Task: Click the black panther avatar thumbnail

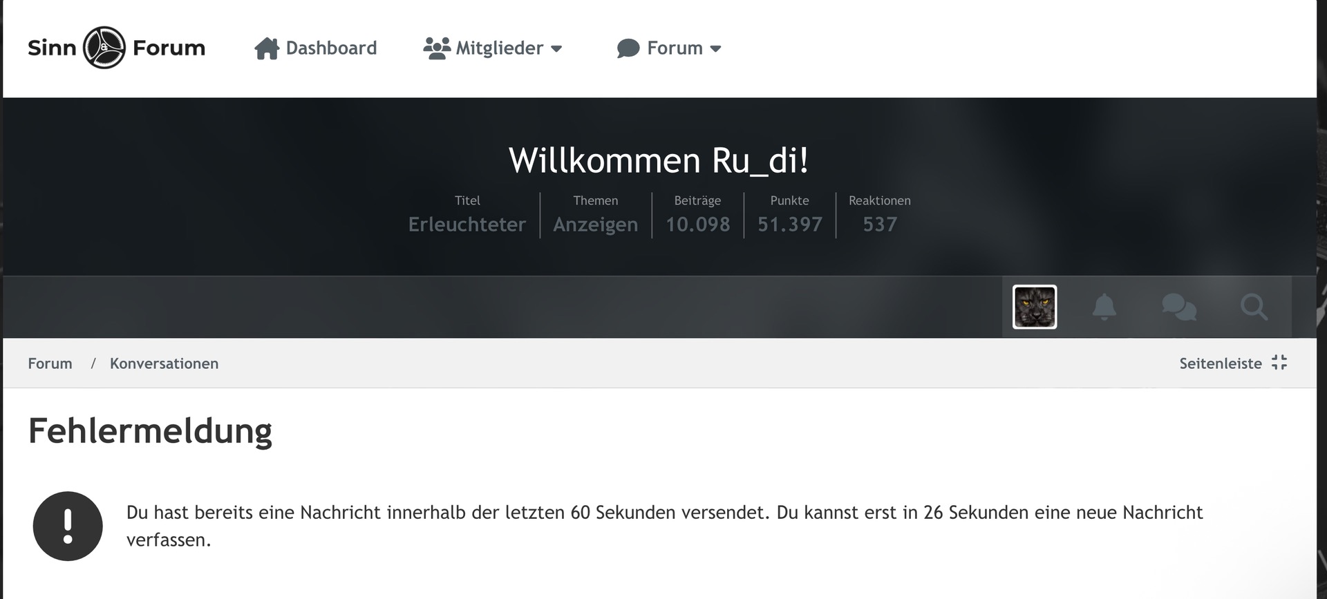Action: [1034, 307]
